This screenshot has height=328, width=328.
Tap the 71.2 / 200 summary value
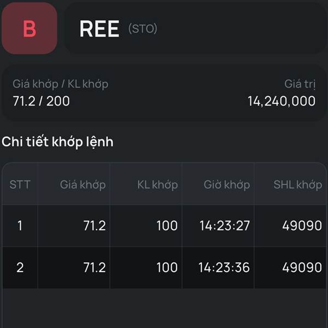41,101
